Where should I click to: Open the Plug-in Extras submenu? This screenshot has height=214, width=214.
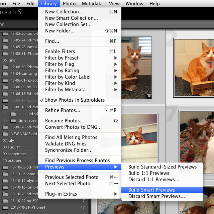[80, 194]
